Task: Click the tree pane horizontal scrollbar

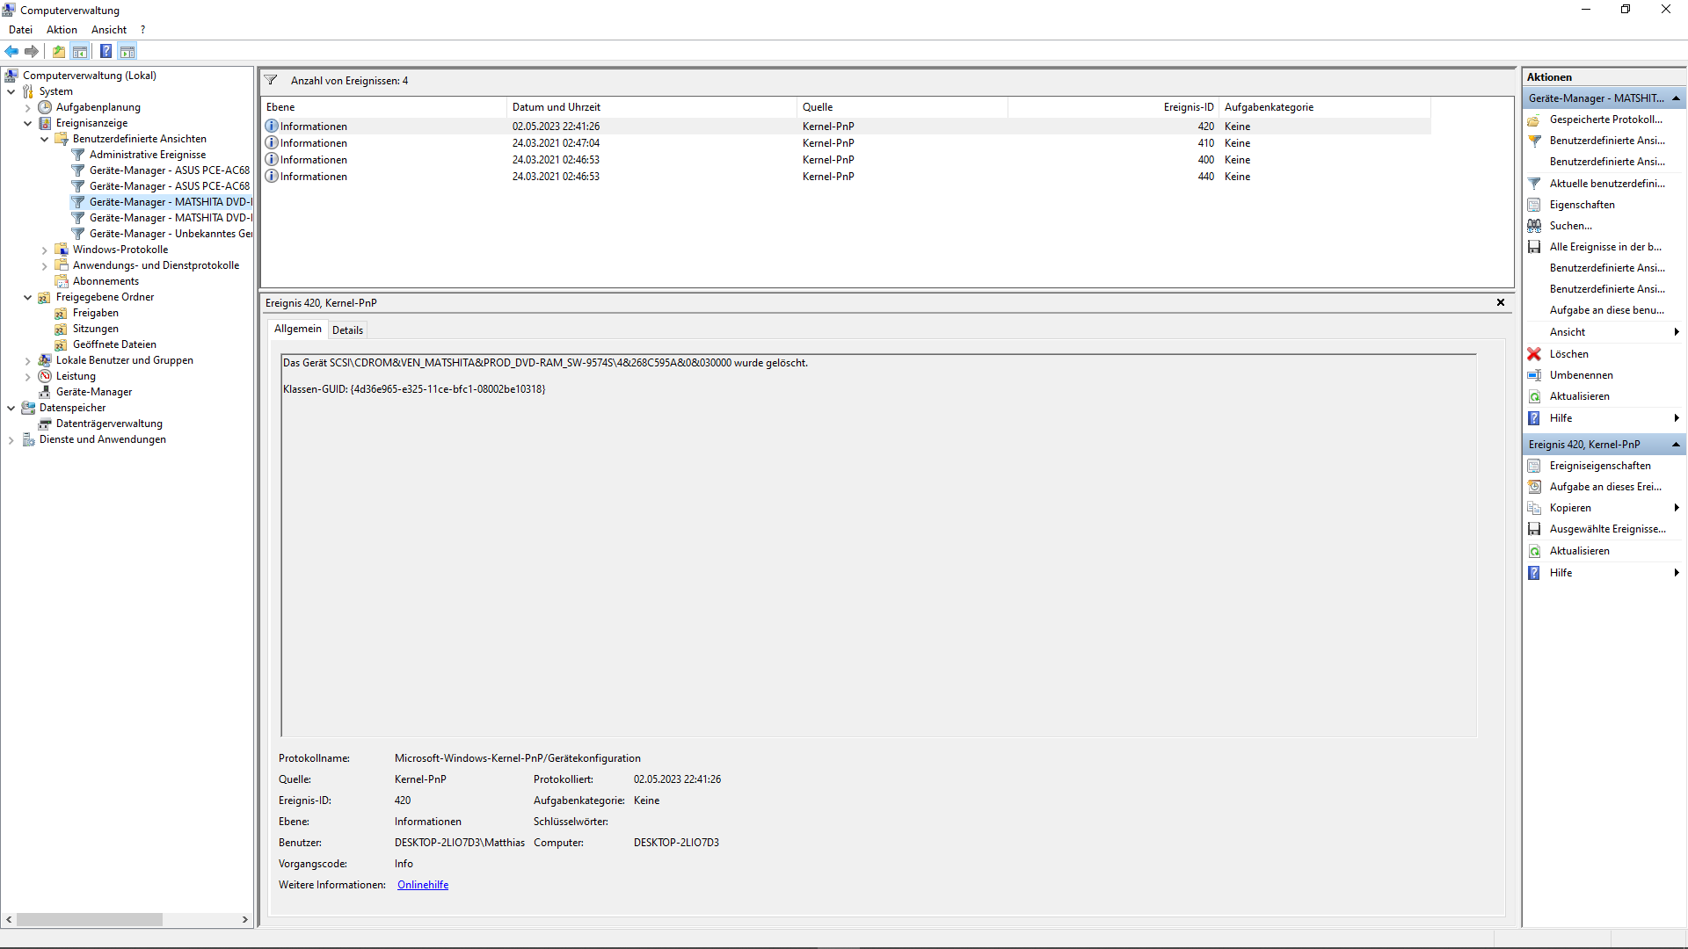Action: pos(89,919)
